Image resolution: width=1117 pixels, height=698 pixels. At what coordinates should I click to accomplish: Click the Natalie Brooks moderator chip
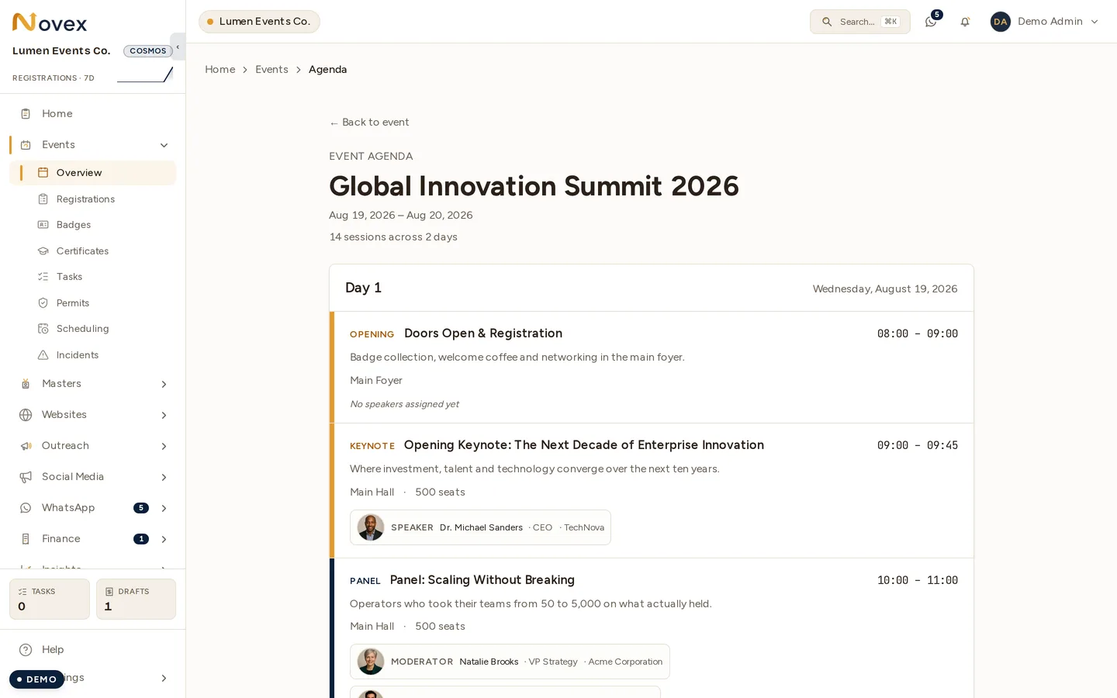pos(510,662)
